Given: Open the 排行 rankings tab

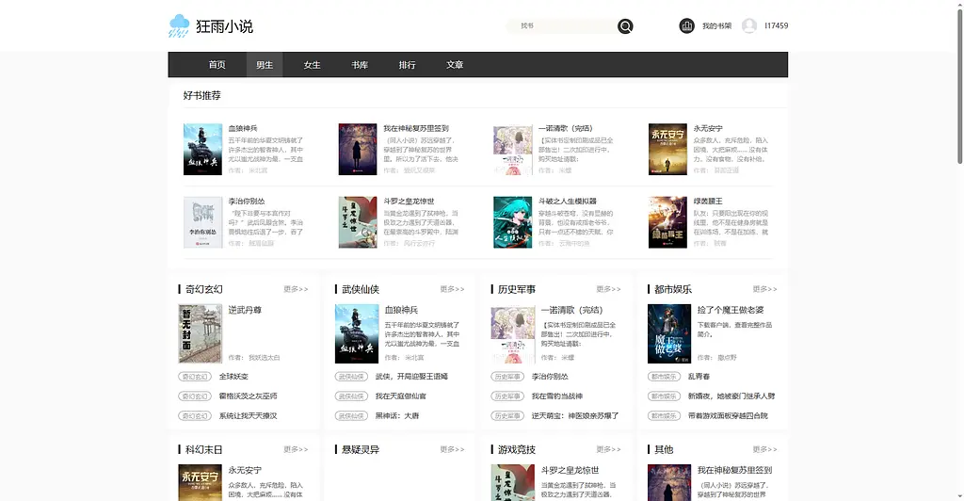Looking at the screenshot, I should coord(407,65).
